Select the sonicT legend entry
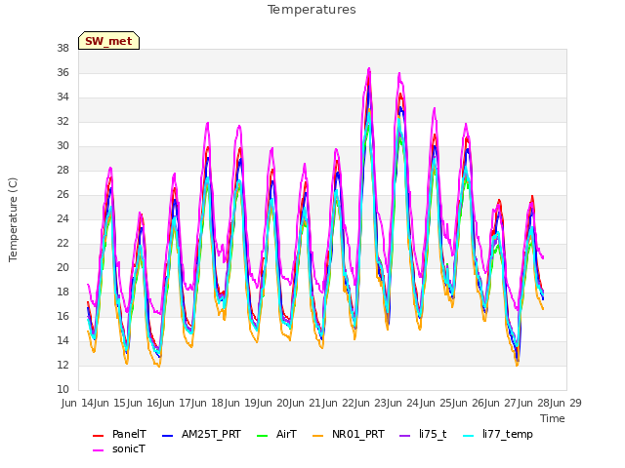Screen dimensions: 625x468 pos(119,448)
